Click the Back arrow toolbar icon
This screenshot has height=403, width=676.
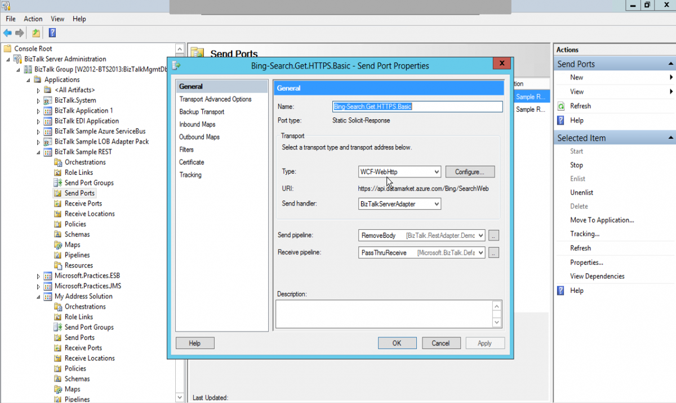click(7, 33)
